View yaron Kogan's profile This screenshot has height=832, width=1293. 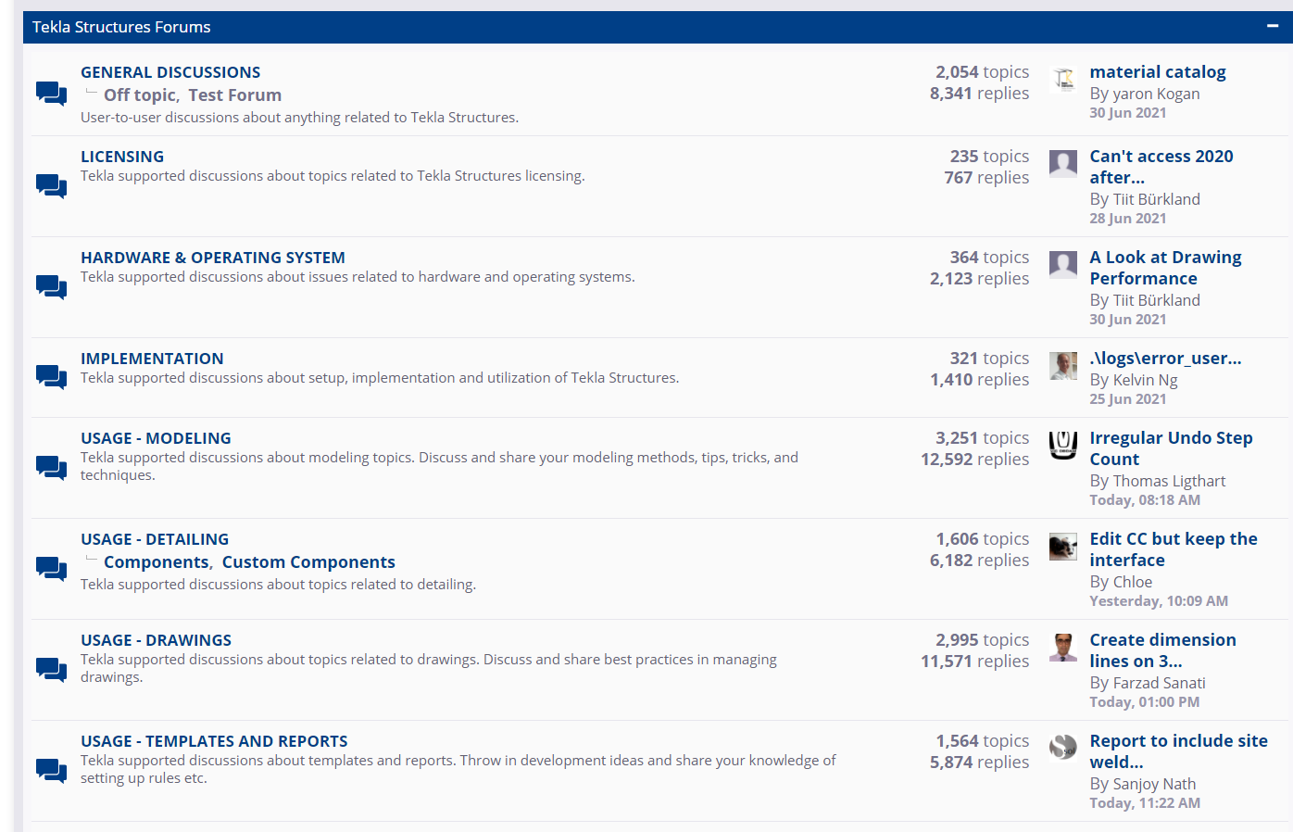pos(1156,94)
